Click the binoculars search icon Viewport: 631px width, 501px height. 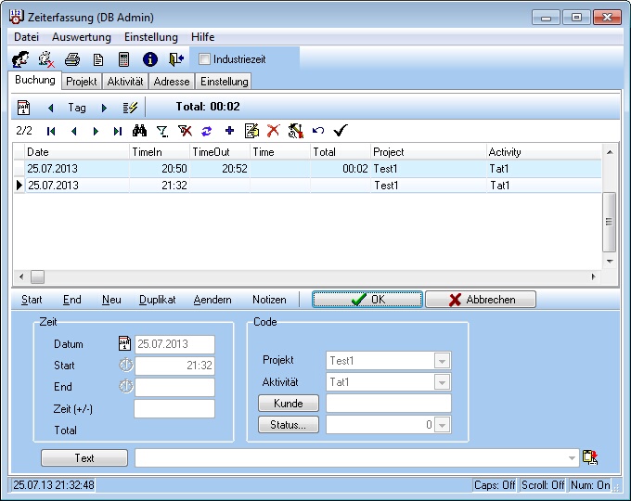140,131
